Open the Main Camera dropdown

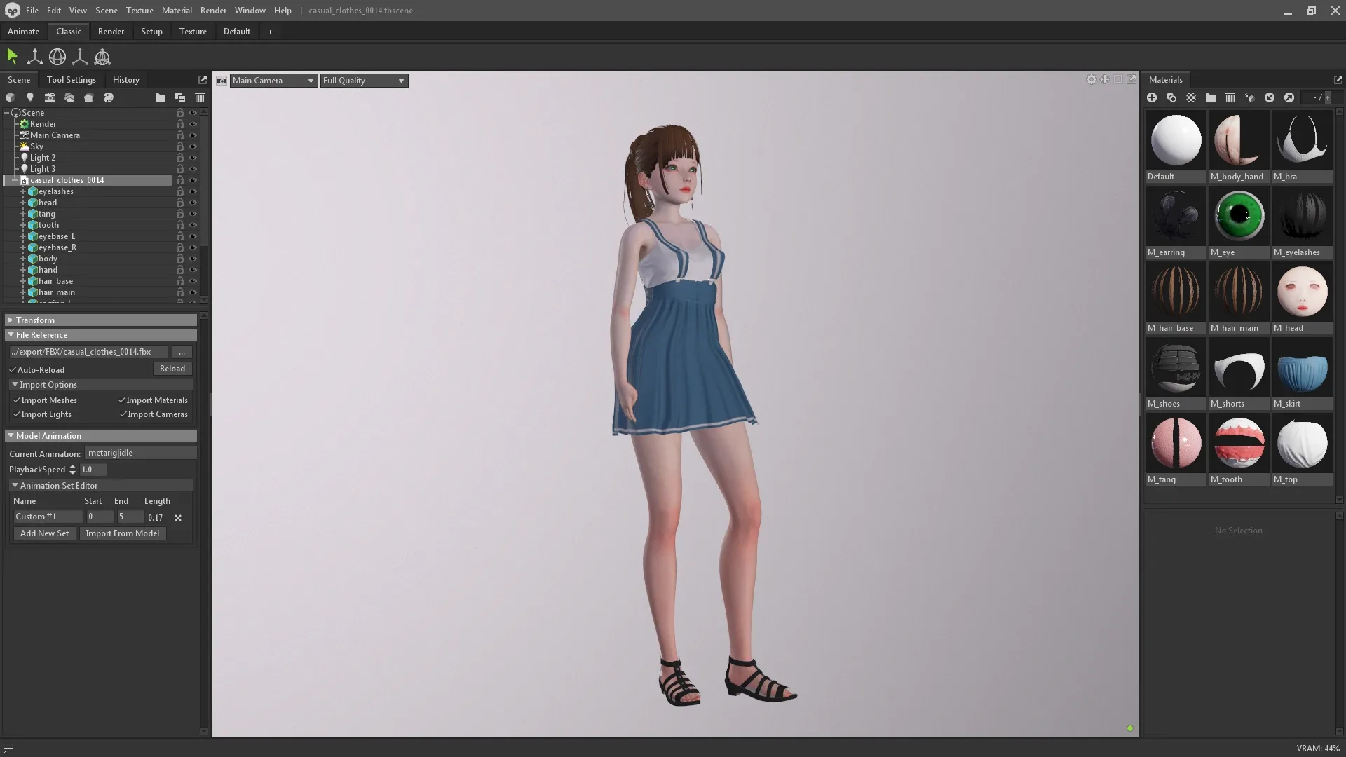[273, 80]
